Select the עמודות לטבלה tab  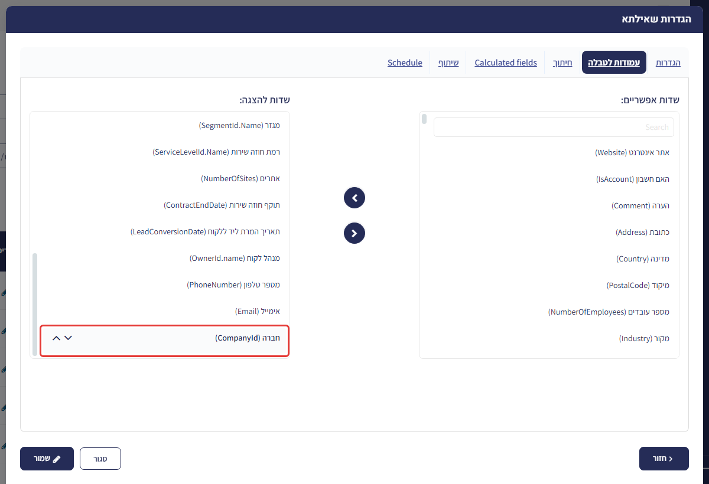pos(614,63)
